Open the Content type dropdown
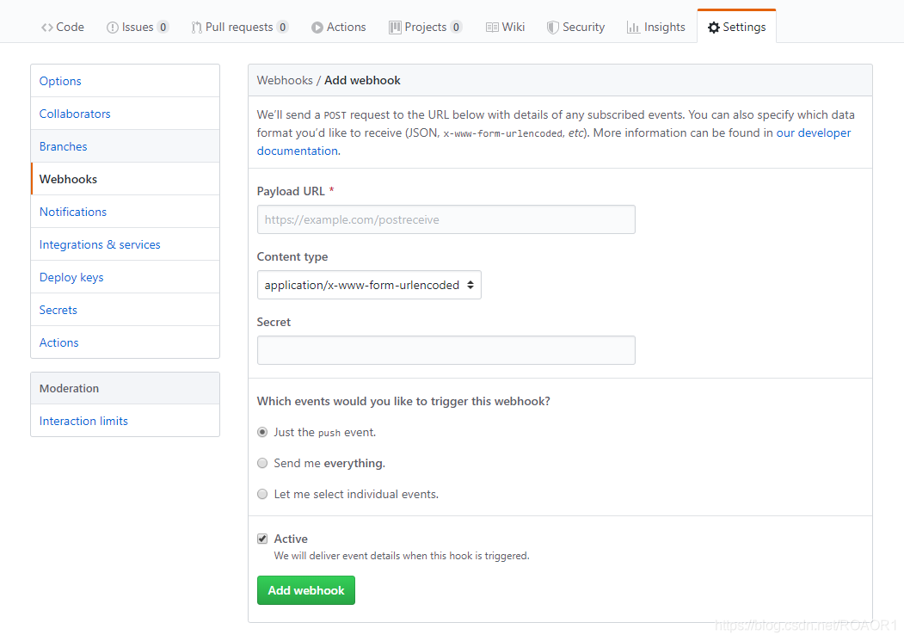904x641 pixels. click(x=369, y=285)
